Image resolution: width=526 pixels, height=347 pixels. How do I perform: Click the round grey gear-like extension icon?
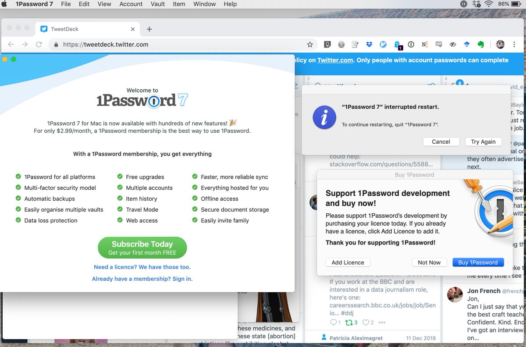coord(341,44)
